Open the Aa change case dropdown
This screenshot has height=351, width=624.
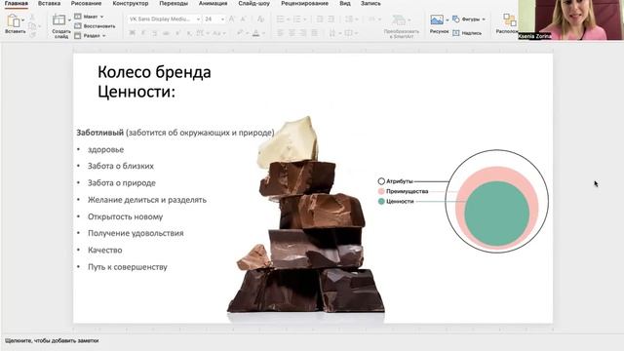218,33
